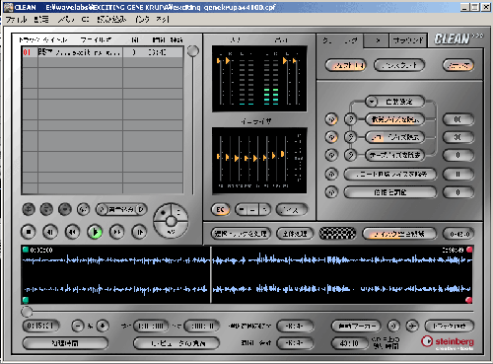The image size is (493, 364).
Task: Toggle power for the fourth long noise-removal module
Action: coord(331,174)
